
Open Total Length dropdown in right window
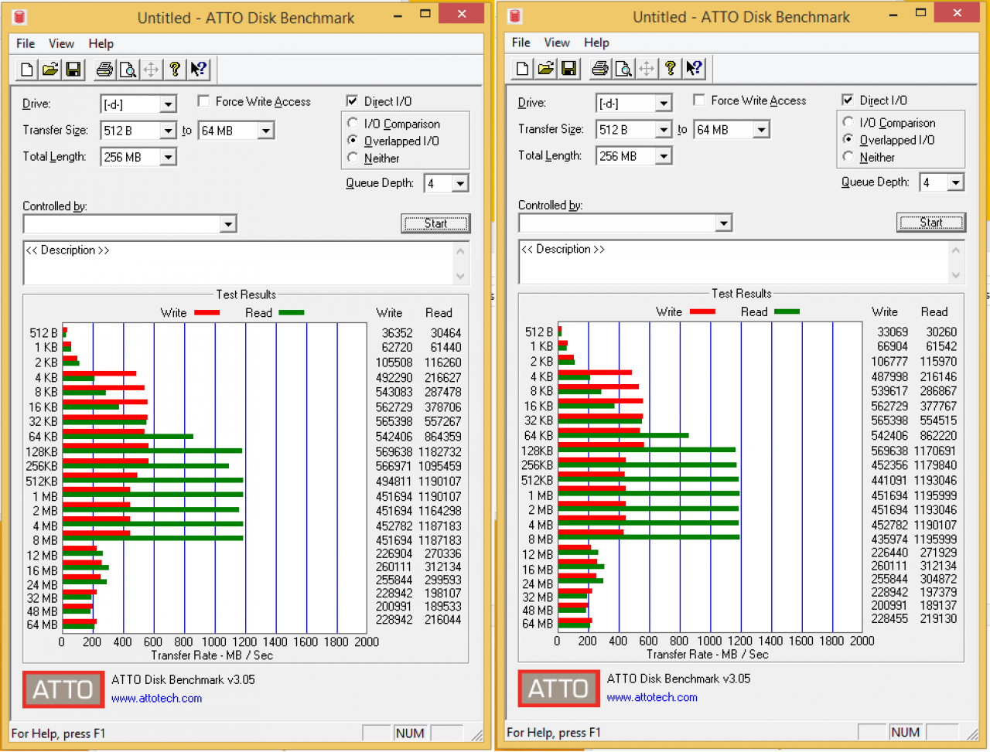664,156
